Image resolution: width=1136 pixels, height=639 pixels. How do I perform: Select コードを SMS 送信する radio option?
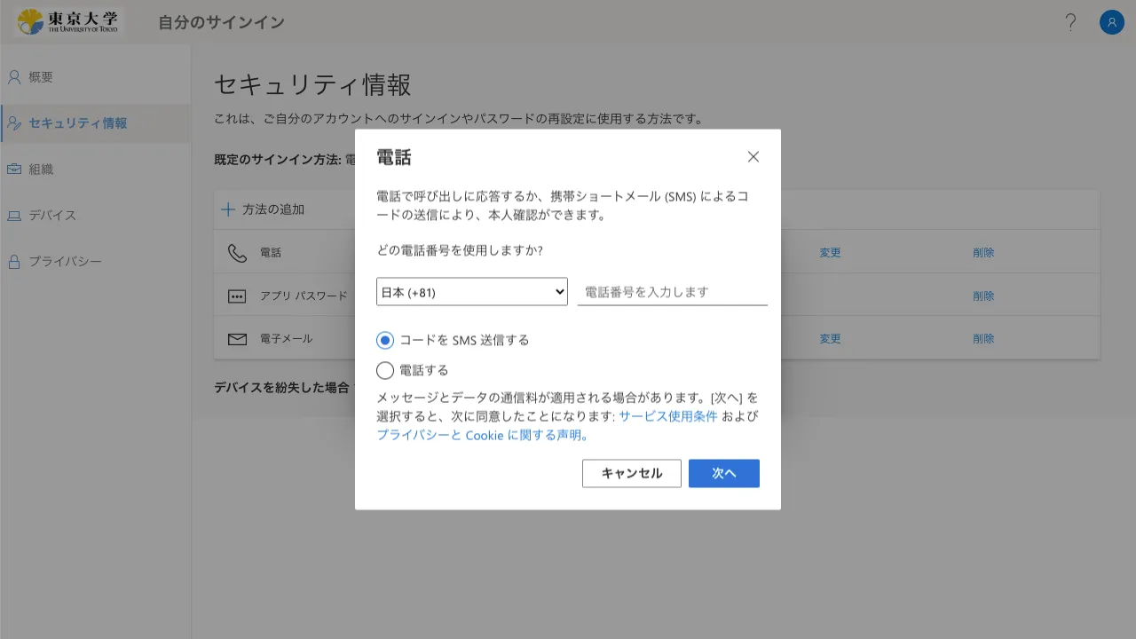385,340
